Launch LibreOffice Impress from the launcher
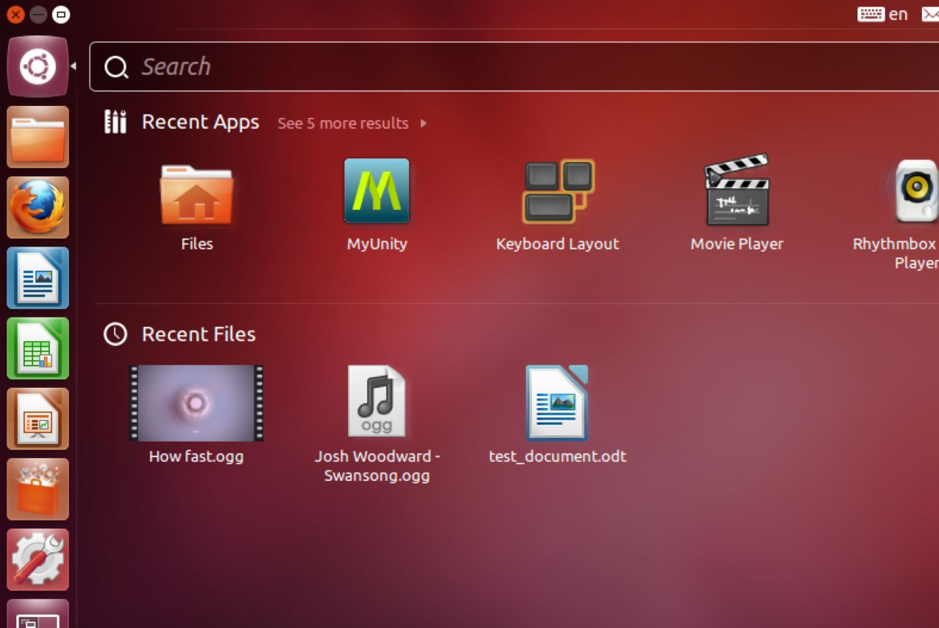Screen dimensions: 939x628 (38, 418)
